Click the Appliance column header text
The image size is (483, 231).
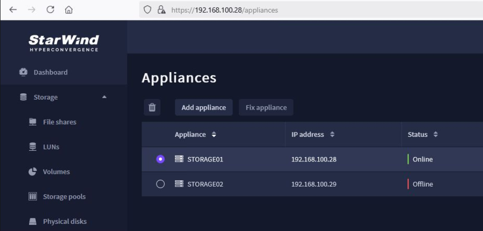[x=190, y=134]
